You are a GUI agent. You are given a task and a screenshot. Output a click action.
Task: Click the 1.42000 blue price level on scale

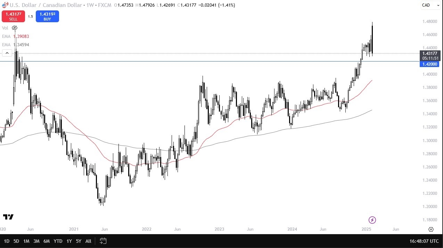pos(429,64)
